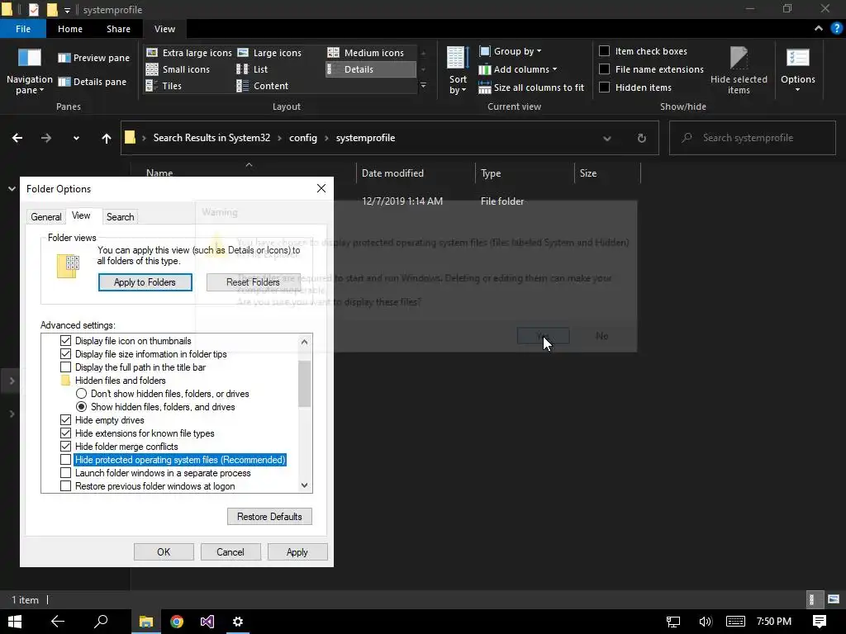Refresh the current folder view
Viewport: 846px width, 634px height.
[x=641, y=138]
